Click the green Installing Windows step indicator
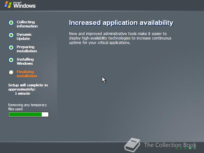Screen dimensions: 204x153 click(11, 60)
